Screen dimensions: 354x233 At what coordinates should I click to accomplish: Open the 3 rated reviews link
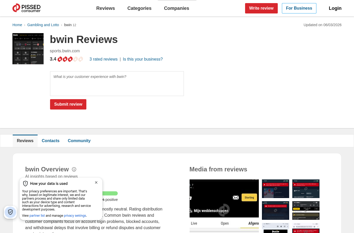tap(103, 59)
